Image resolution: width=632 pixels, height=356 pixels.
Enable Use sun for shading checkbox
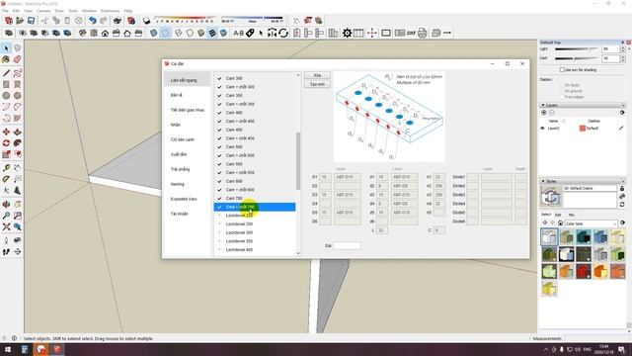tap(562, 70)
